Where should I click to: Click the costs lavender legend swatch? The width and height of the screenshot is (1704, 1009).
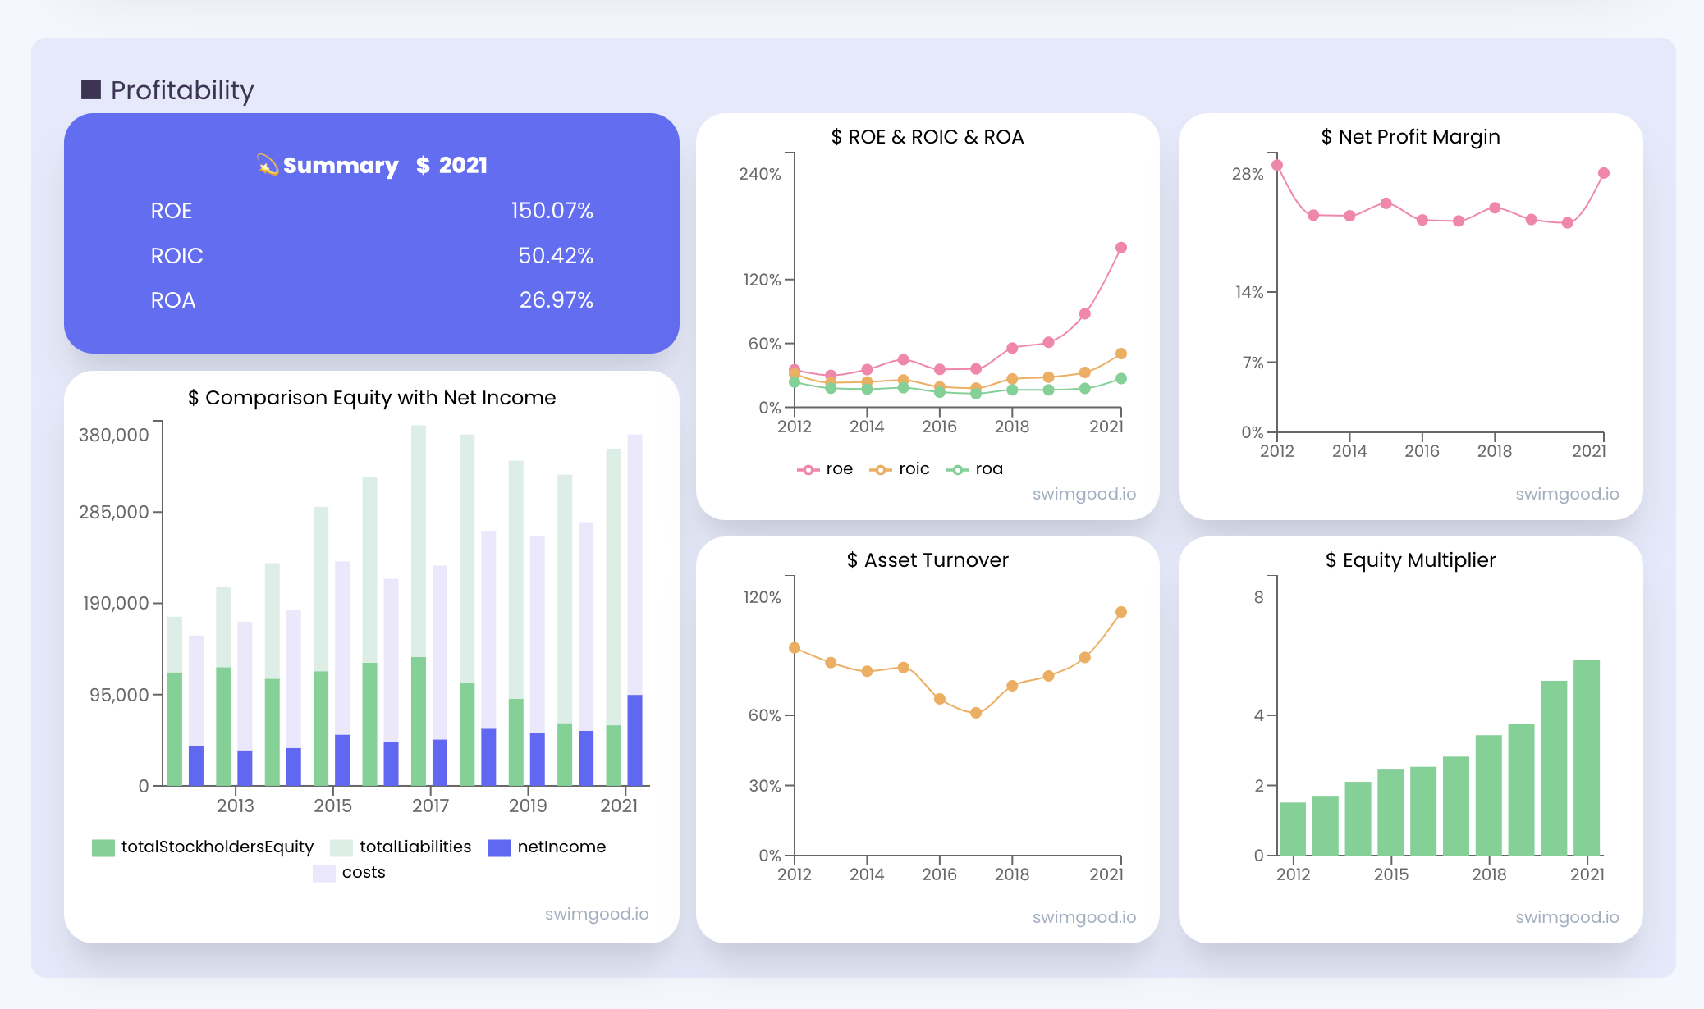point(324,873)
